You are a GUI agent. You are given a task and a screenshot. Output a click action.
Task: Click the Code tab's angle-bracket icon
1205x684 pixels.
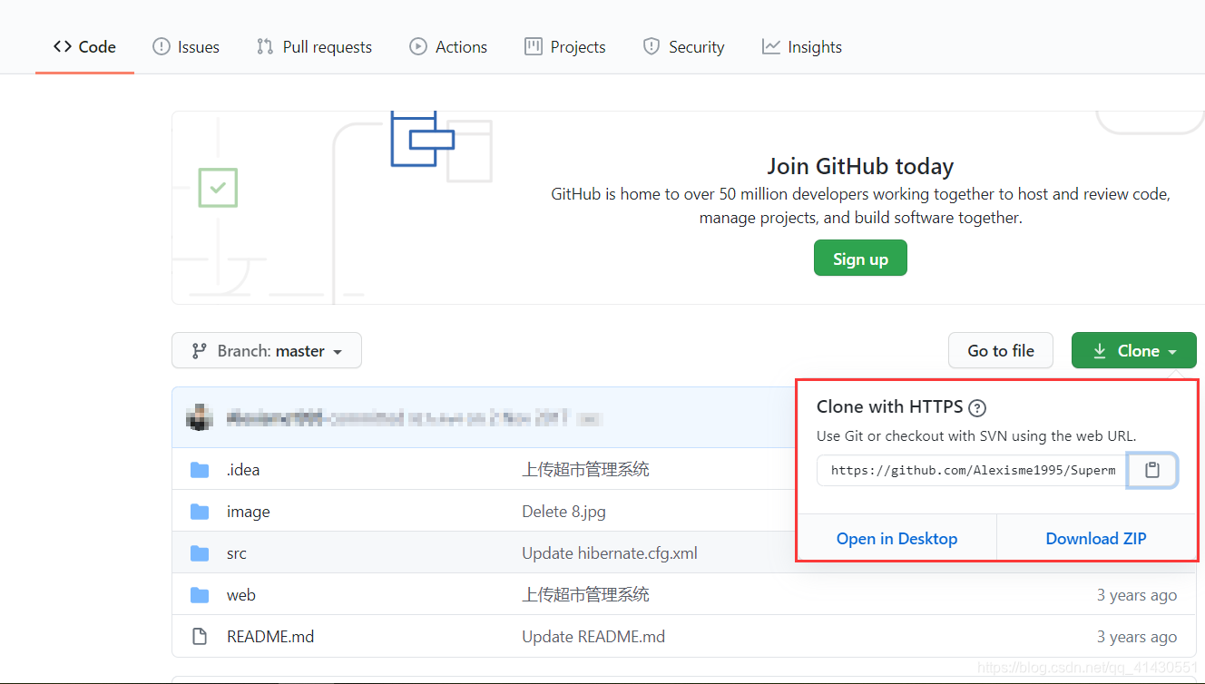coord(62,47)
